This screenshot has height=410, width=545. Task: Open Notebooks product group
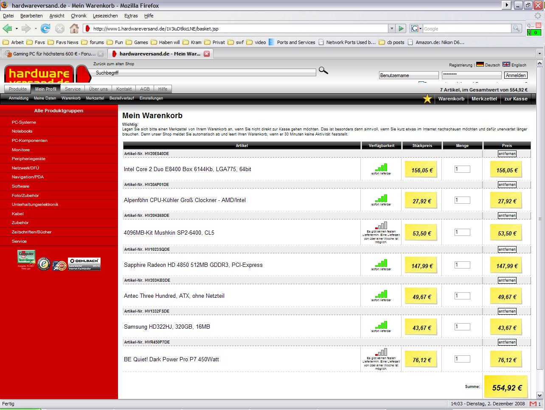click(x=22, y=131)
